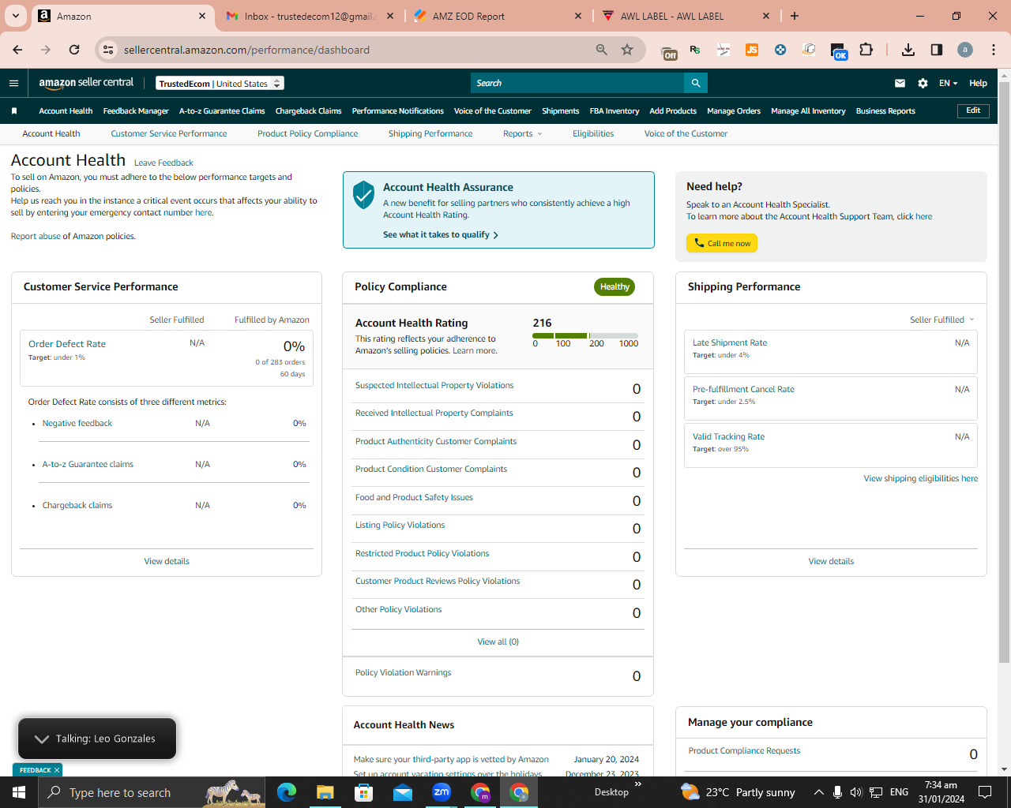This screenshot has width=1011, height=808.
Task: Open the Seller Fulfilled dropdown in Shipping Performance
Action: pos(942,320)
